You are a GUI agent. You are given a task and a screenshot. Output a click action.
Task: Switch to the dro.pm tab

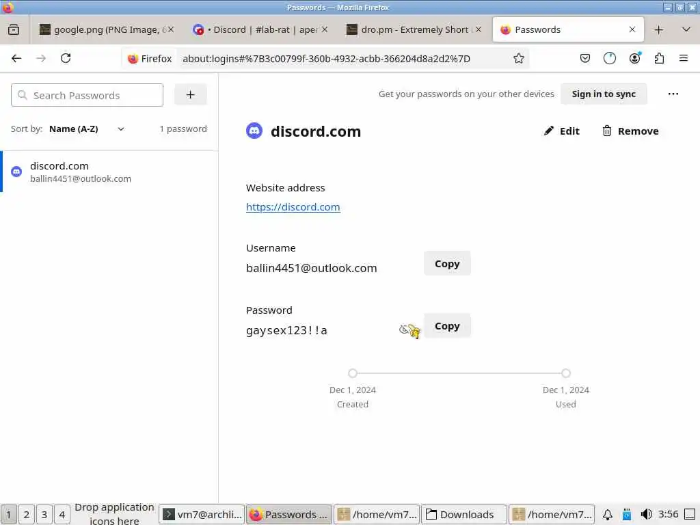click(414, 30)
